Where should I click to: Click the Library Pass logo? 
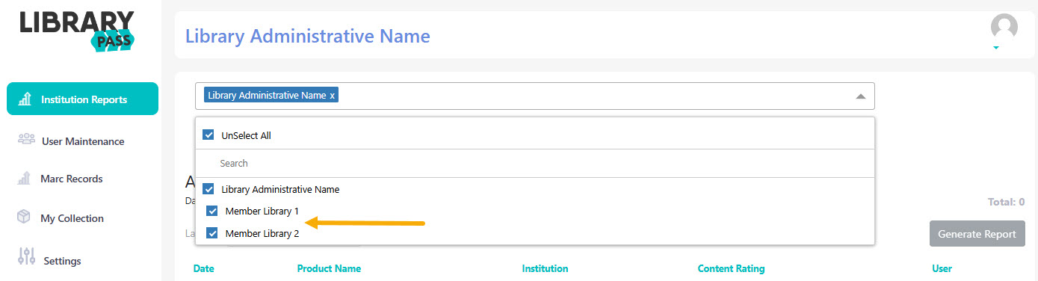[x=77, y=31]
